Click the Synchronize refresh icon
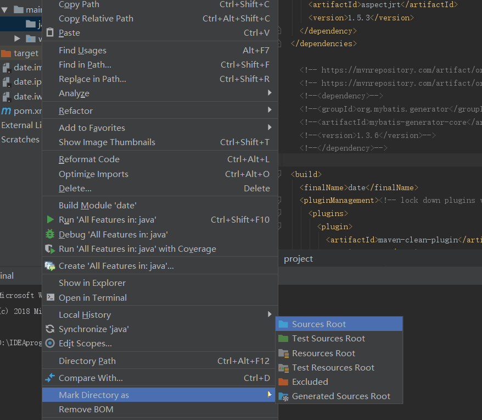482x420 pixels. 50,329
